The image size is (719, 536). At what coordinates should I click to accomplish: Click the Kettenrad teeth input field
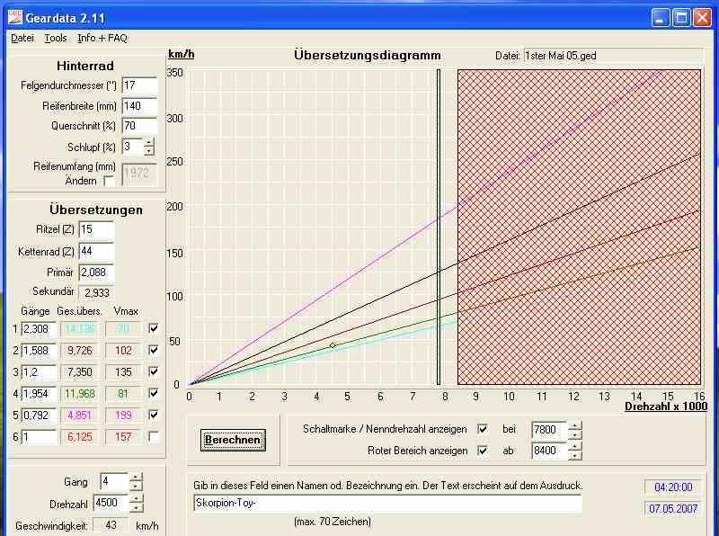pyautogui.click(x=96, y=252)
